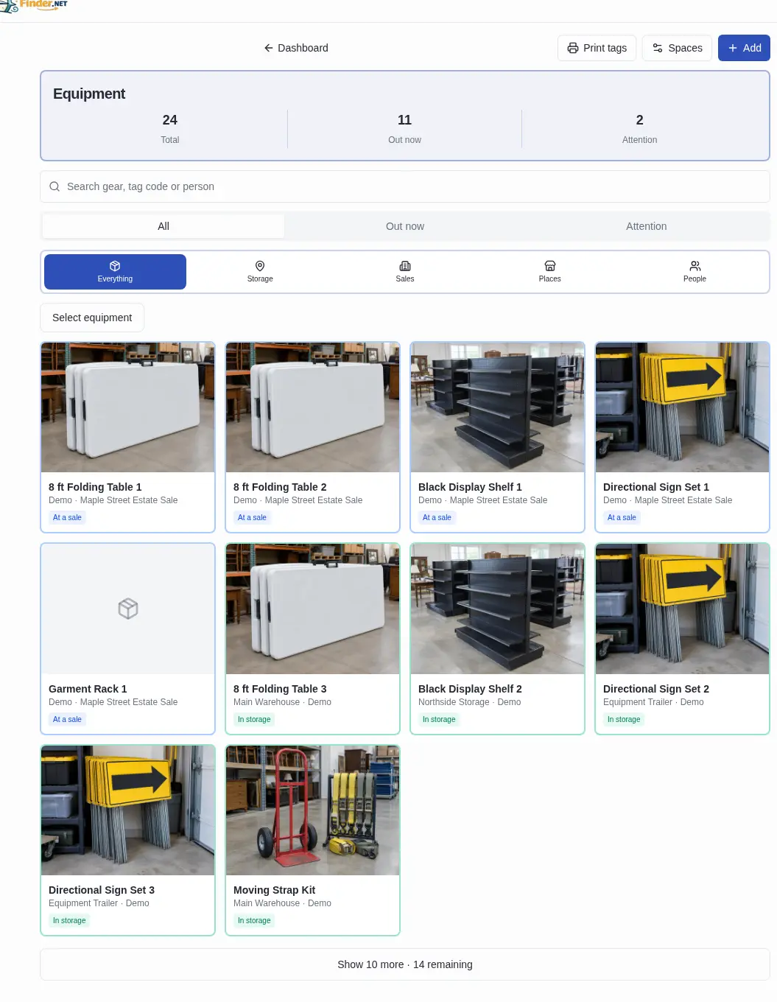
Task: Filter by Storage category
Action: coord(260,272)
